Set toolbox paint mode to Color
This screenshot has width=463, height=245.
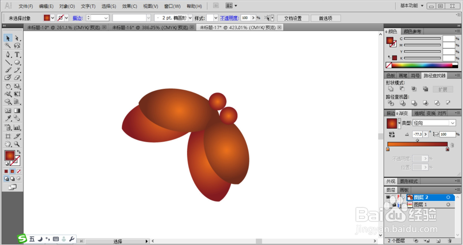pos(6,171)
